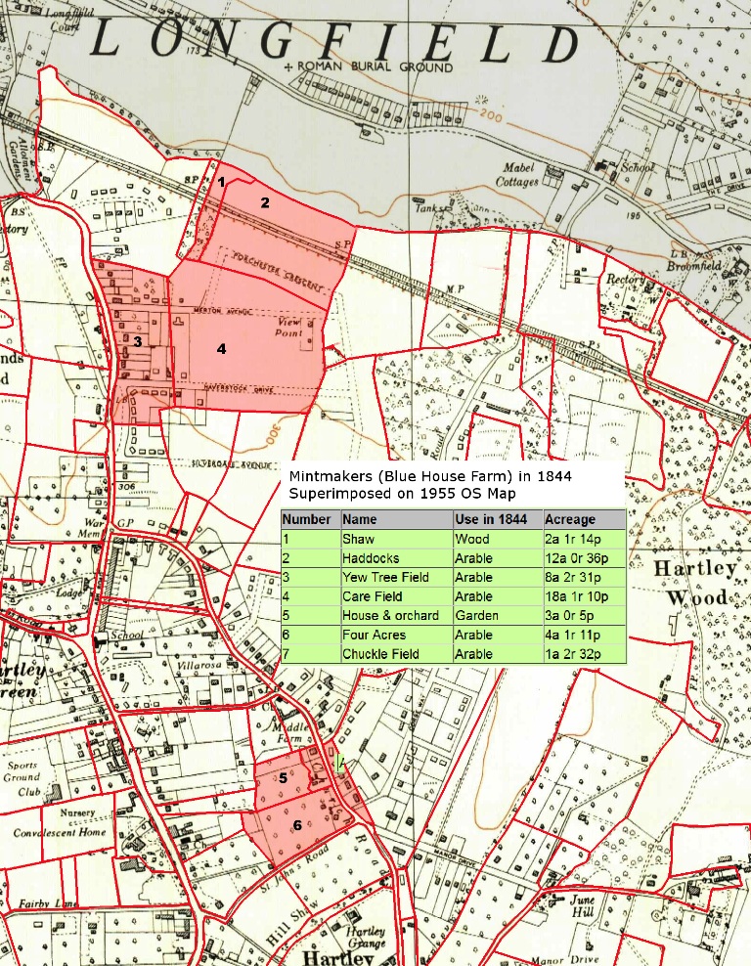
Task: Click plot number 1 on the map
Action: pos(222,182)
